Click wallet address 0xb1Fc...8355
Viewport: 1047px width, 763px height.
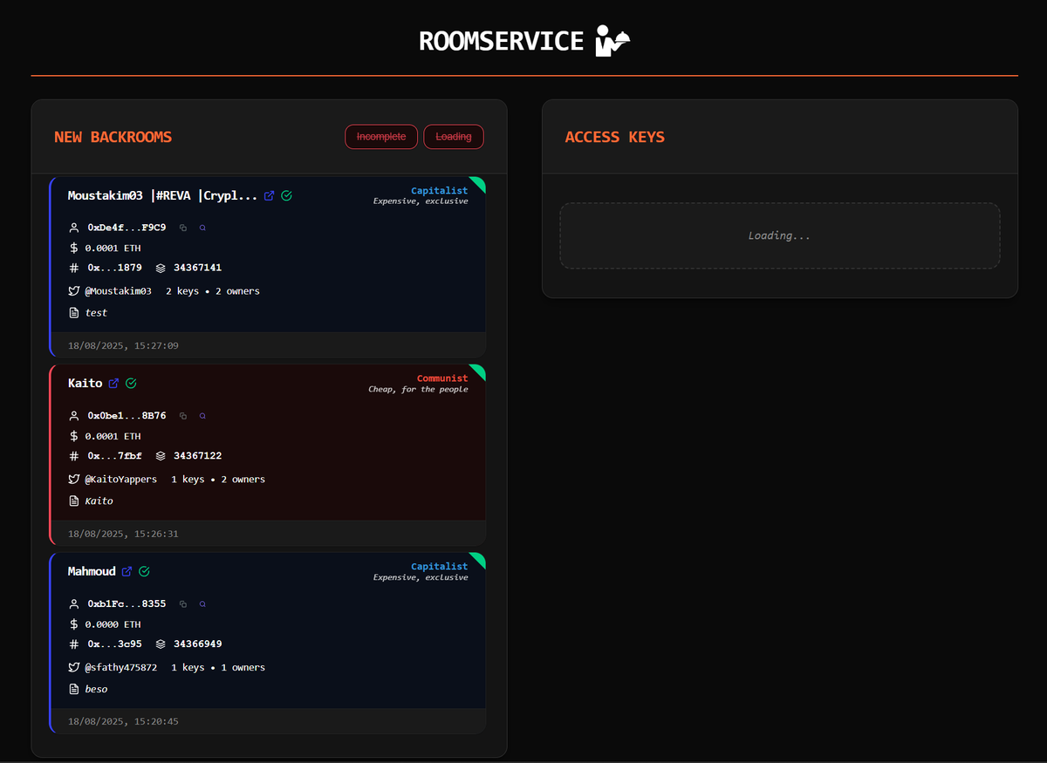[x=127, y=604]
